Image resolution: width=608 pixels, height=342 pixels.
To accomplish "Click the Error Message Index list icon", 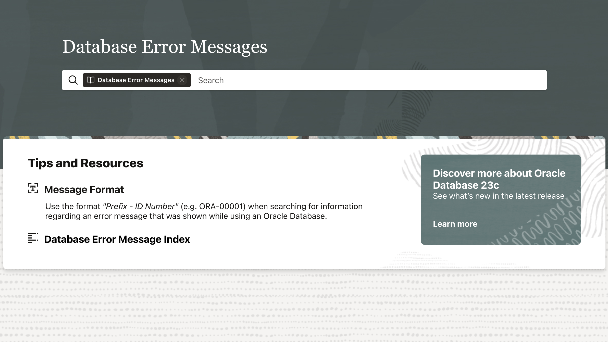I will pos(33,238).
